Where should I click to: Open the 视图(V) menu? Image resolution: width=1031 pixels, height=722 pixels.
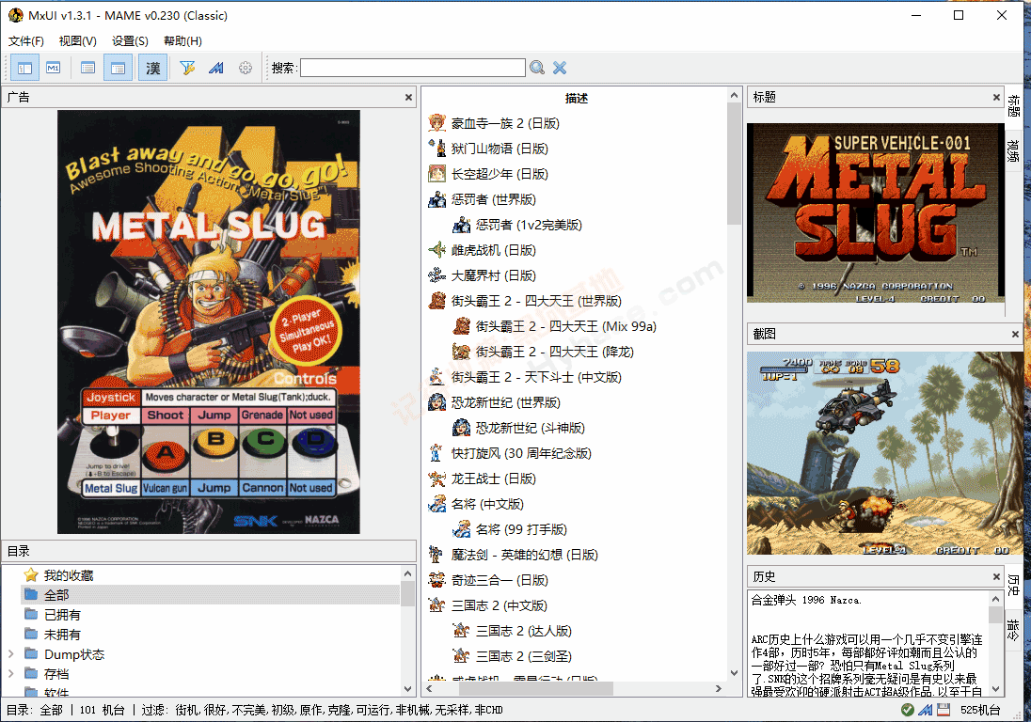point(77,40)
